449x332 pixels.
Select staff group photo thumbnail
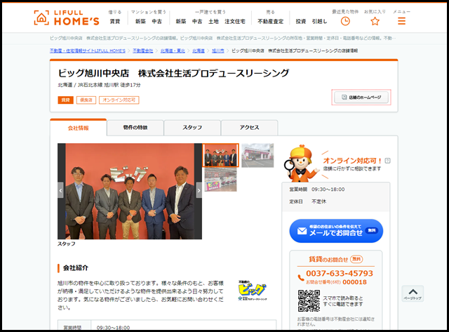tap(220, 155)
